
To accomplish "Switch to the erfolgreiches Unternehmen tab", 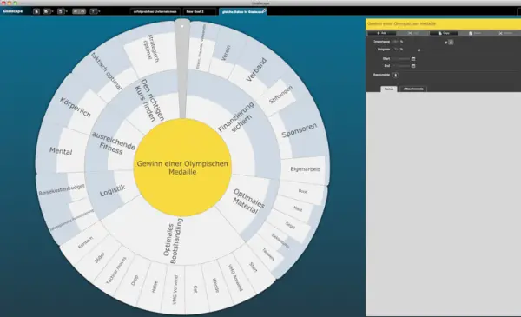I will [155, 11].
